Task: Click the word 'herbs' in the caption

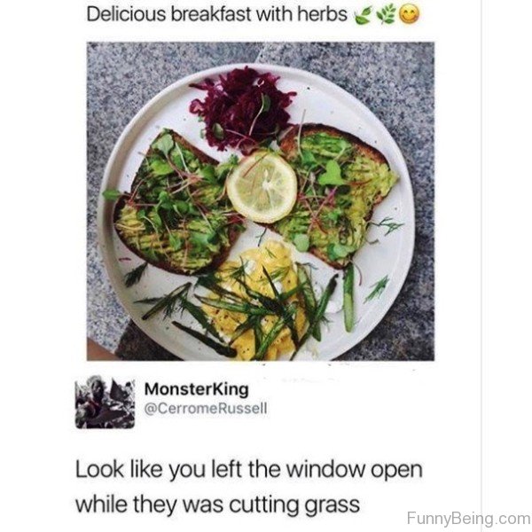Action: (x=323, y=14)
